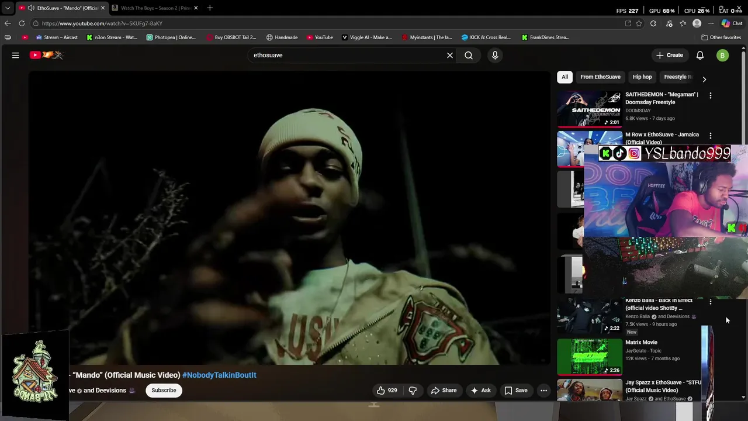Open the Handmade bookmark

point(282,37)
